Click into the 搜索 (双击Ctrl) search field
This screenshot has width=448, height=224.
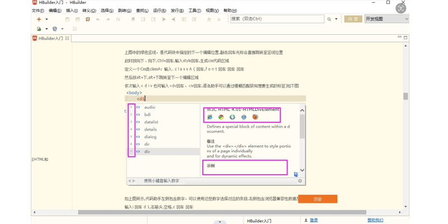coord(277,19)
